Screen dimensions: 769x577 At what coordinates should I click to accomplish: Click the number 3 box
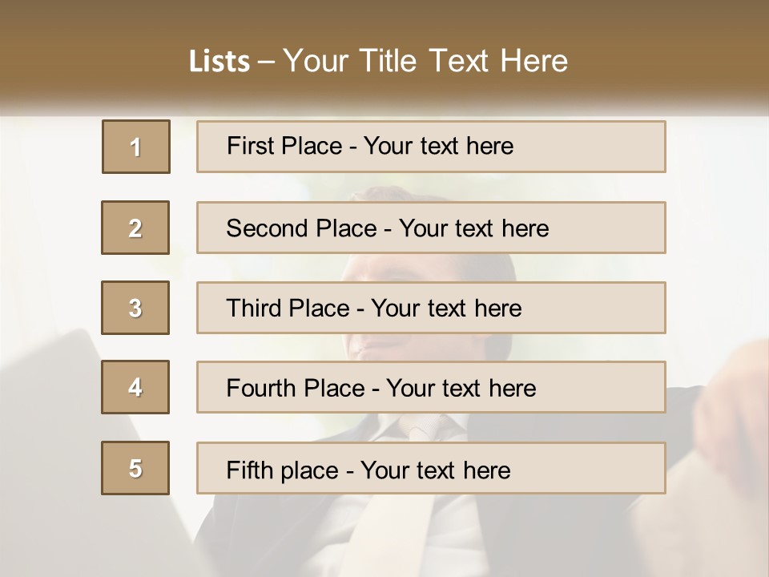[x=135, y=308]
